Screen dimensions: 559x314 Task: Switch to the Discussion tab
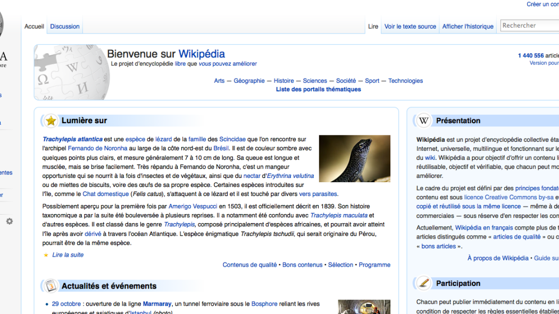(65, 27)
